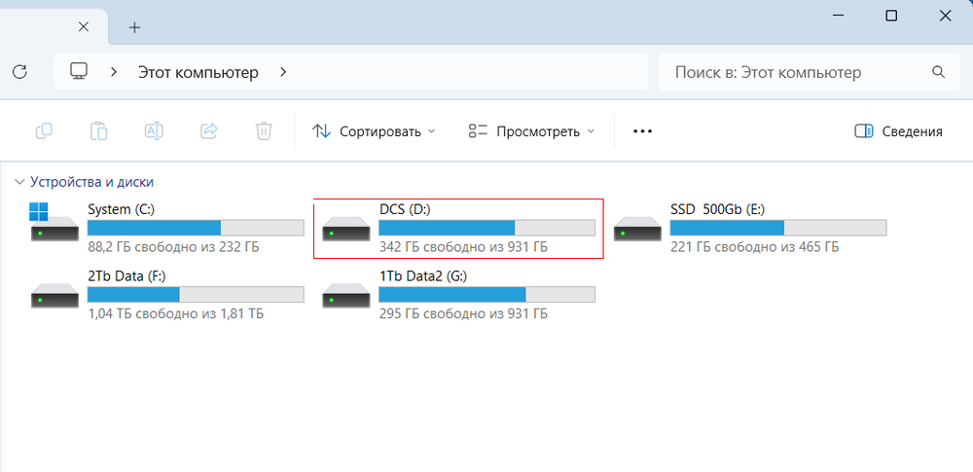Toggle the Сведения details pane
This screenshot has width=973, height=472.
[898, 131]
